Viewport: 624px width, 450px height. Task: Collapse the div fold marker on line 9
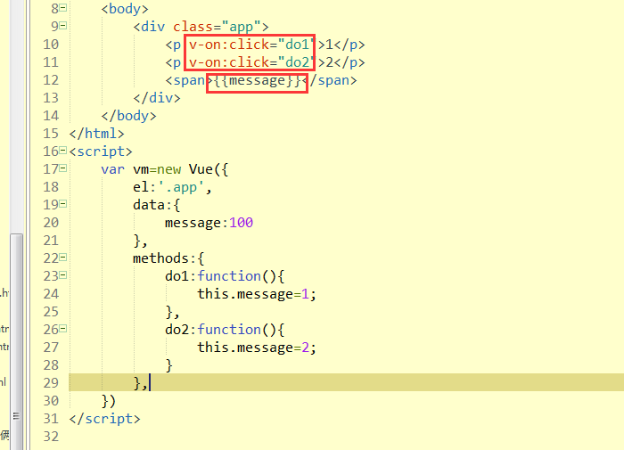pos(63,26)
